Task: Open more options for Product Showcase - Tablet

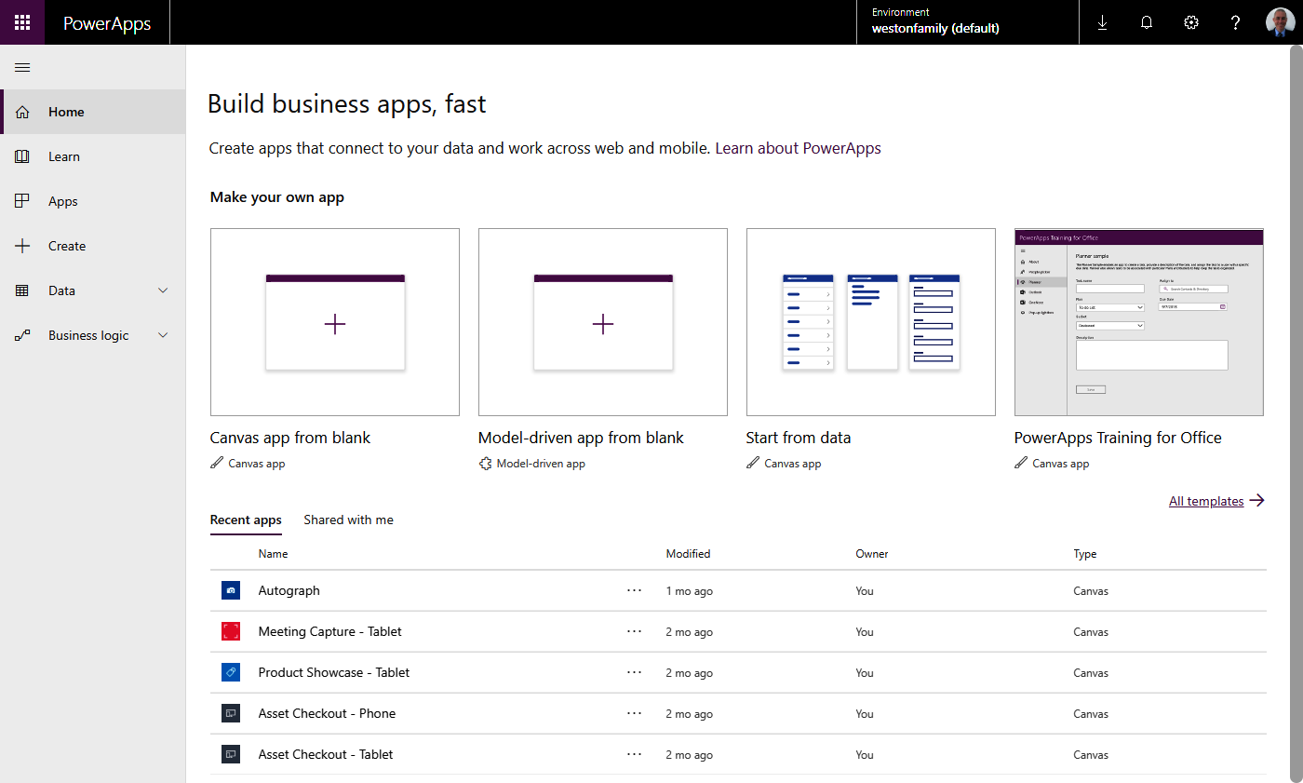Action: click(635, 672)
